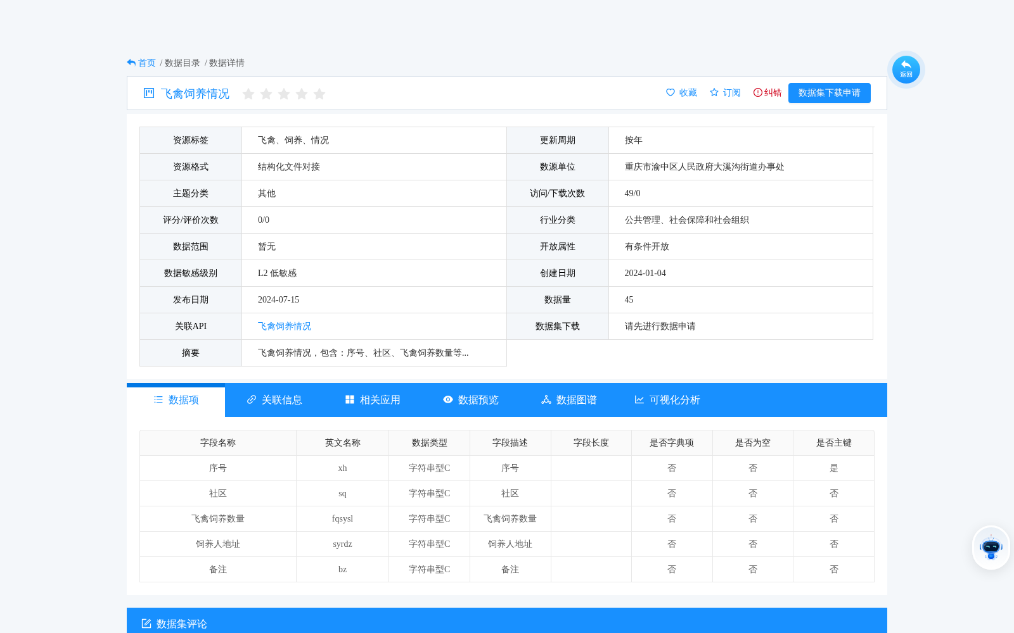Click the 英文名称 column header
Image resolution: width=1014 pixels, height=633 pixels.
click(343, 442)
